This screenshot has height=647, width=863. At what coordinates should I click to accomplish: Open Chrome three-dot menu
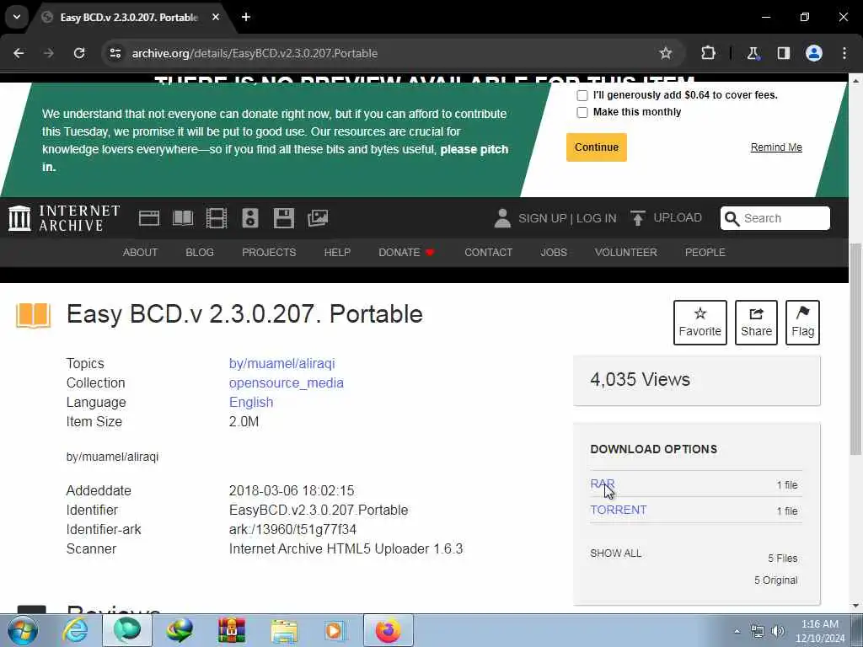click(x=844, y=53)
